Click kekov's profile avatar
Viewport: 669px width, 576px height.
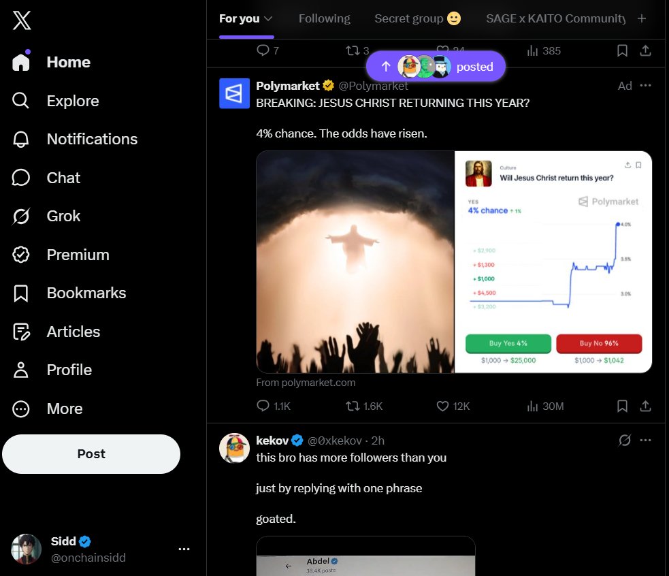click(x=234, y=448)
